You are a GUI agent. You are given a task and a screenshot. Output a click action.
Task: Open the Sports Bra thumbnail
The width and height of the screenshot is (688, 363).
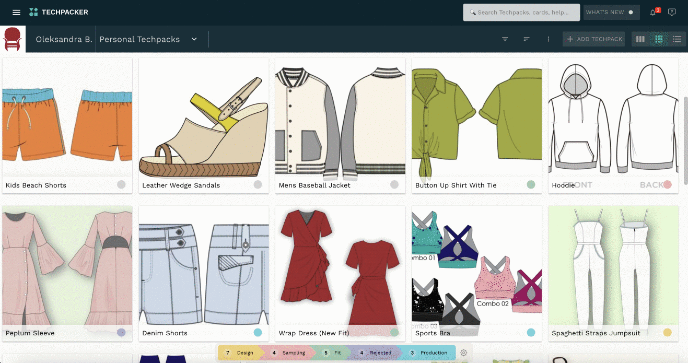pyautogui.click(x=476, y=265)
